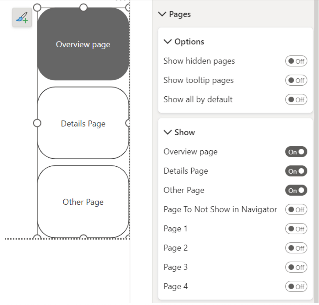
Task: Turn off Overview page toggle
Action: (296, 152)
